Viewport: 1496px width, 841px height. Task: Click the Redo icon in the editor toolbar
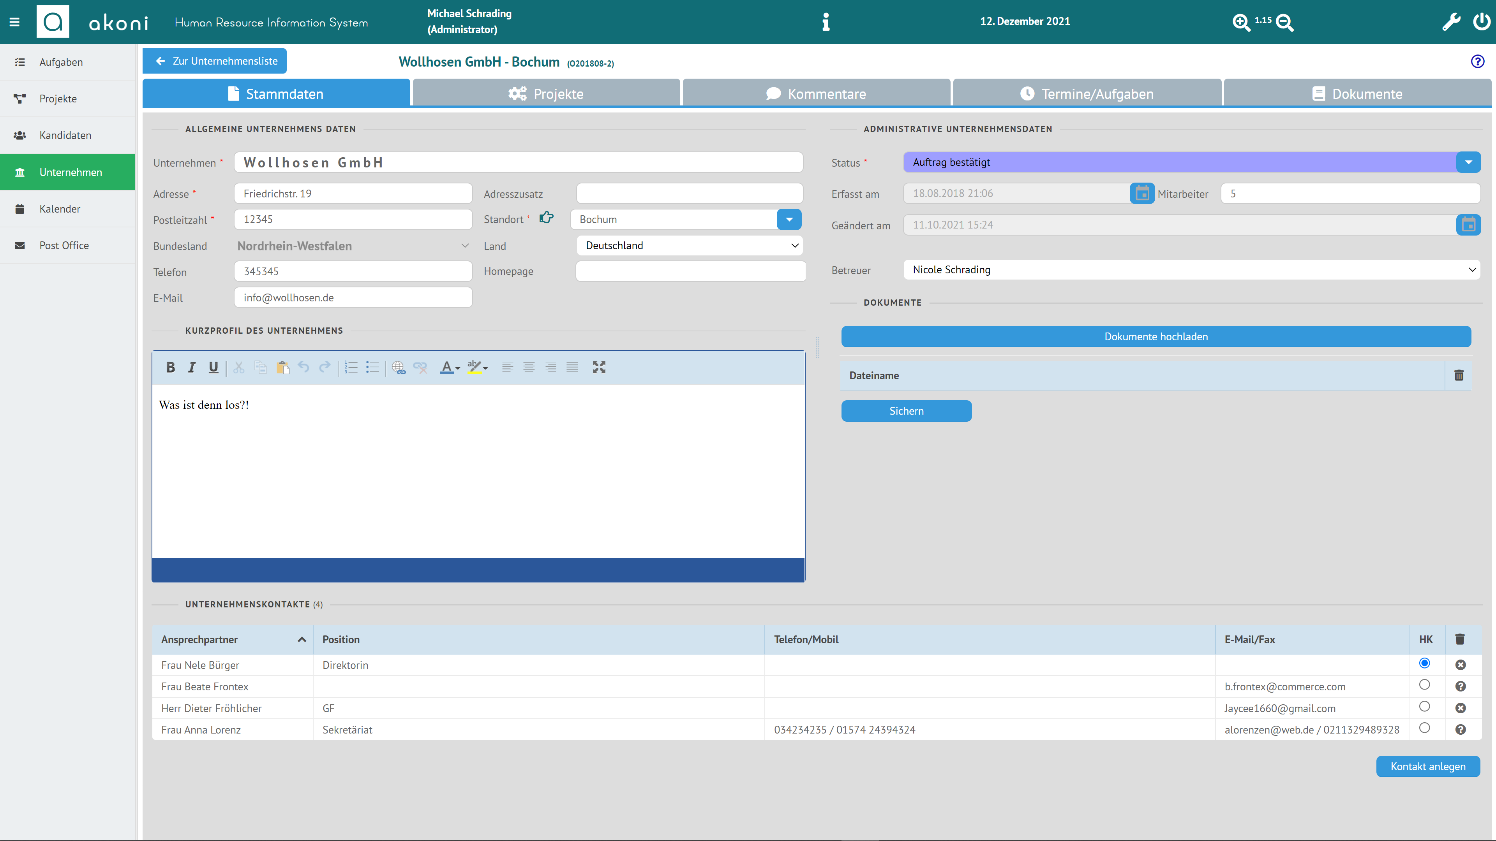click(x=325, y=368)
